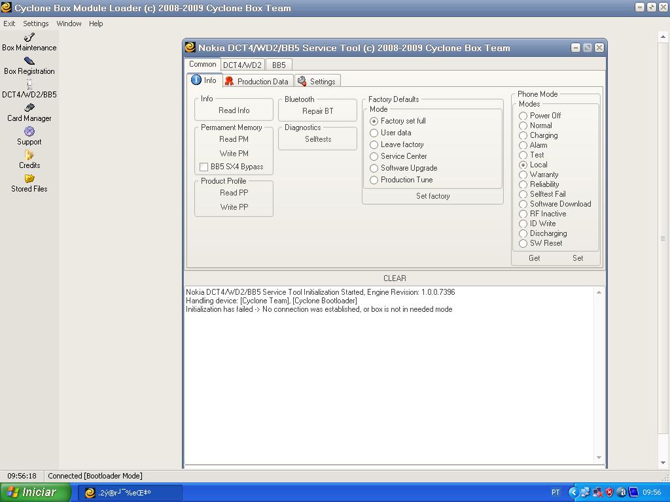Click Service Tool window title icon
The width and height of the screenshot is (670, 502).
point(190,47)
